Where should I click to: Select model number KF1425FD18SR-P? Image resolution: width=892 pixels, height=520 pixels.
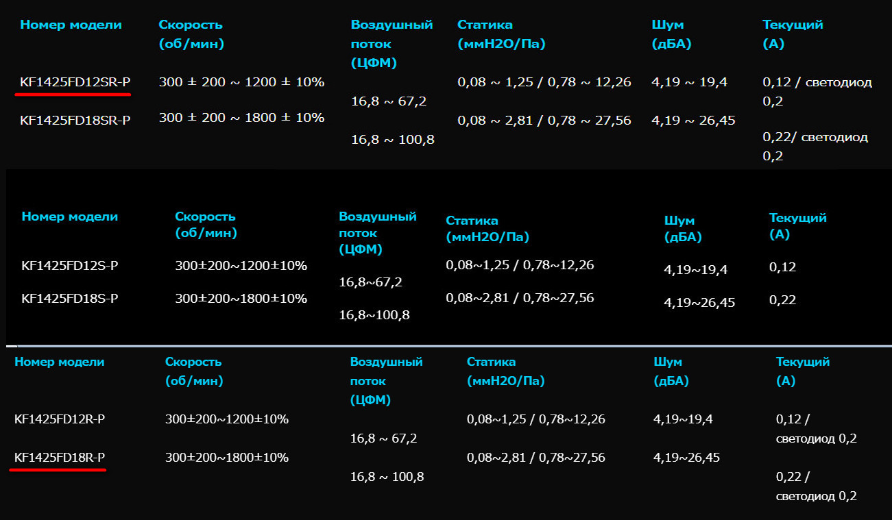click(x=75, y=120)
